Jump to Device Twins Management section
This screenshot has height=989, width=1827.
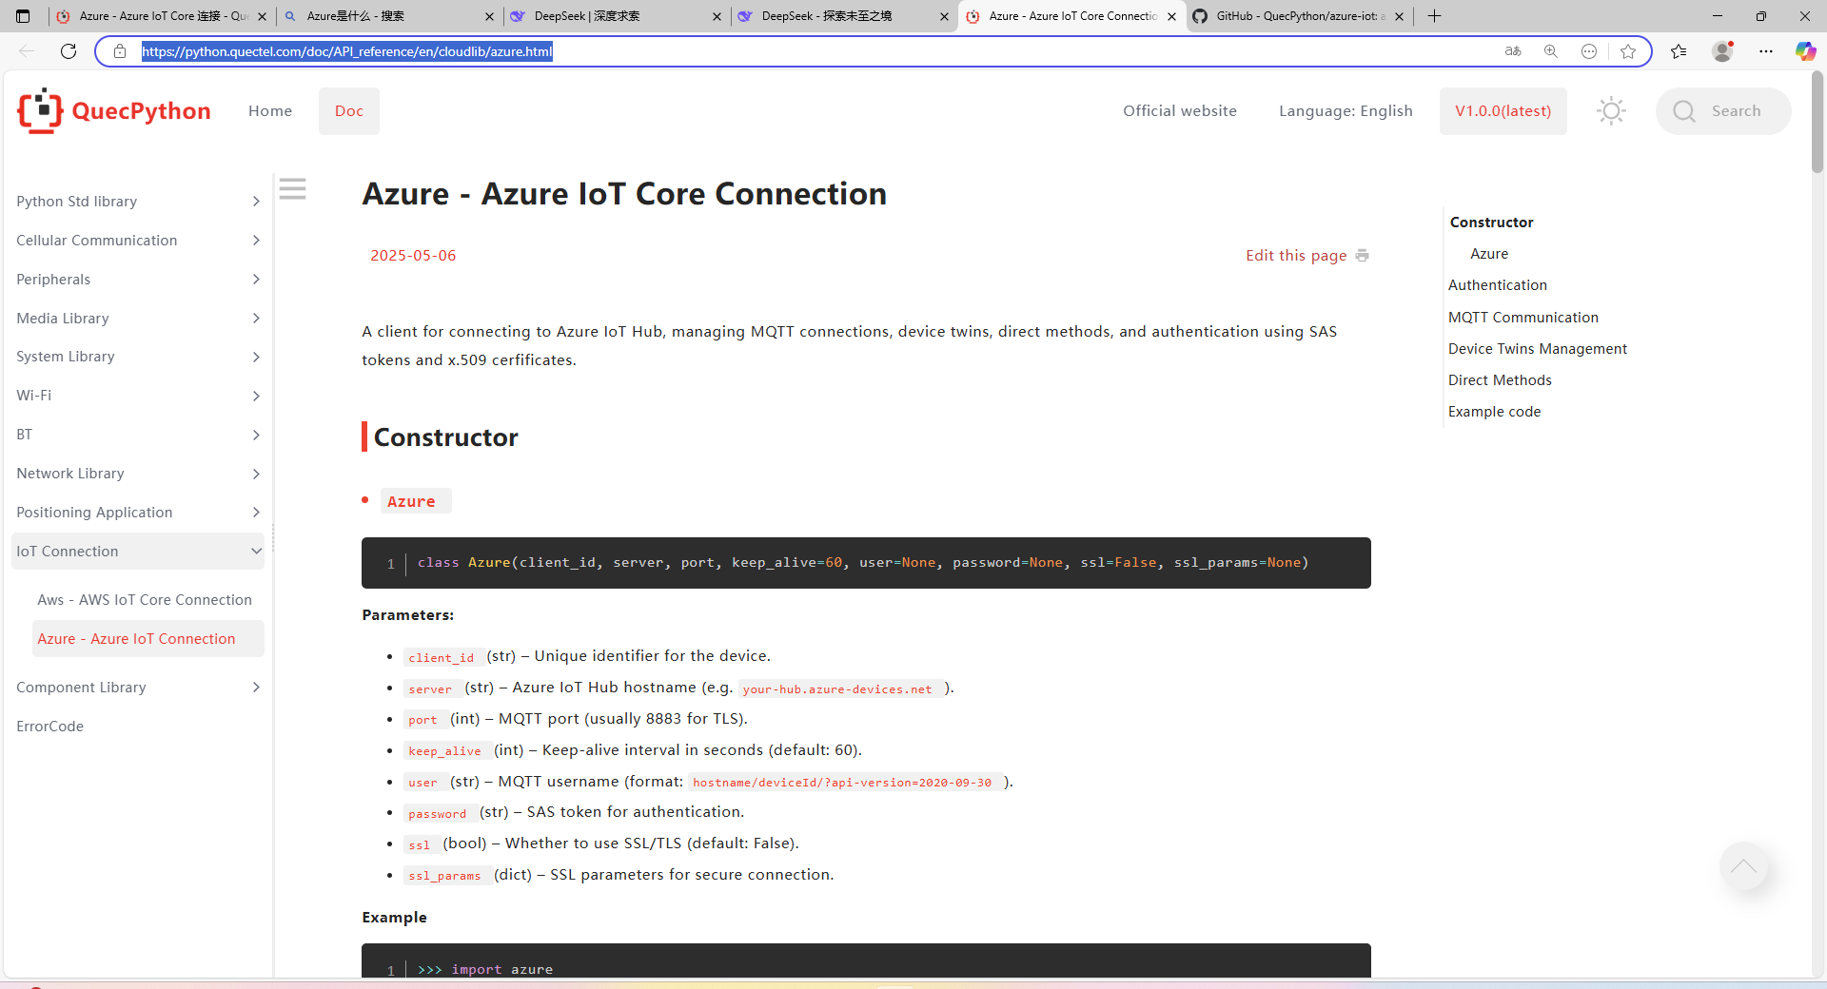(1537, 349)
